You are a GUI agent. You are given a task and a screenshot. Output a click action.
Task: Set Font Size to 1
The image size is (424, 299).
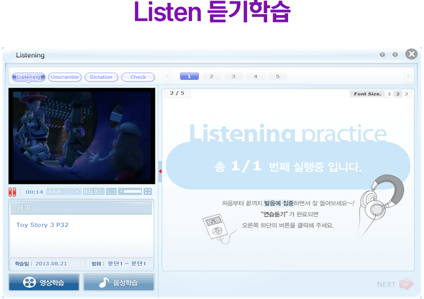[x=389, y=94]
